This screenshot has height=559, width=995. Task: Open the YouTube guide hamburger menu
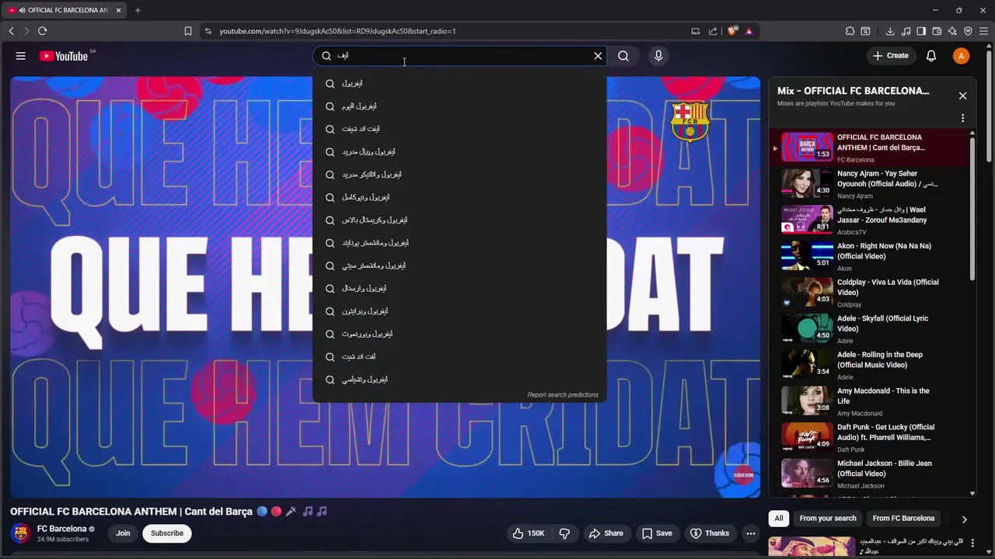21,56
